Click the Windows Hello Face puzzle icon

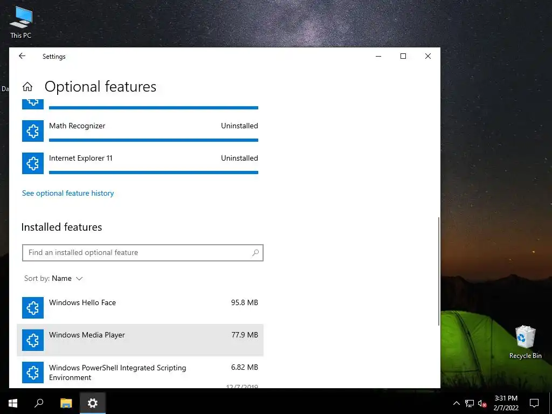pos(33,308)
